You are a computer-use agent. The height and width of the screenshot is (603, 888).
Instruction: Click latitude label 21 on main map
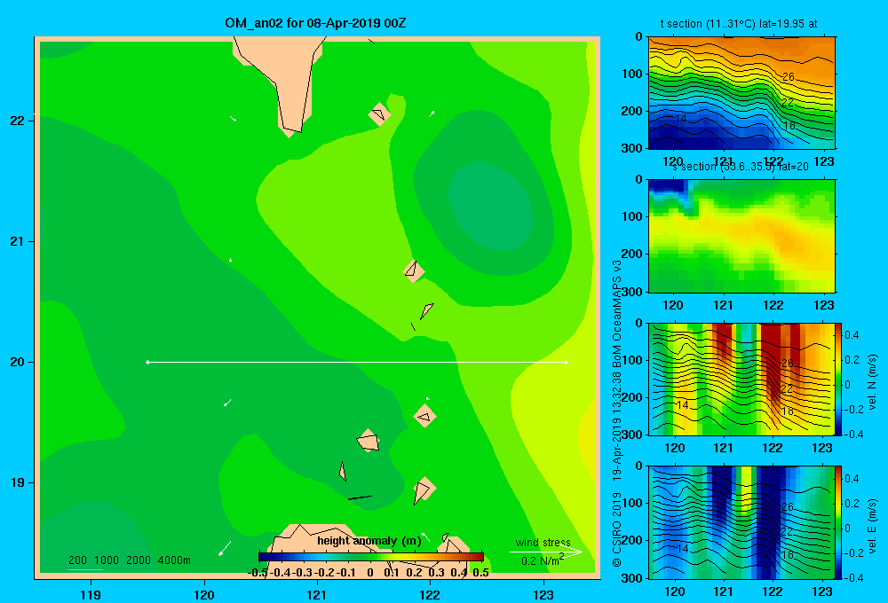click(x=18, y=241)
